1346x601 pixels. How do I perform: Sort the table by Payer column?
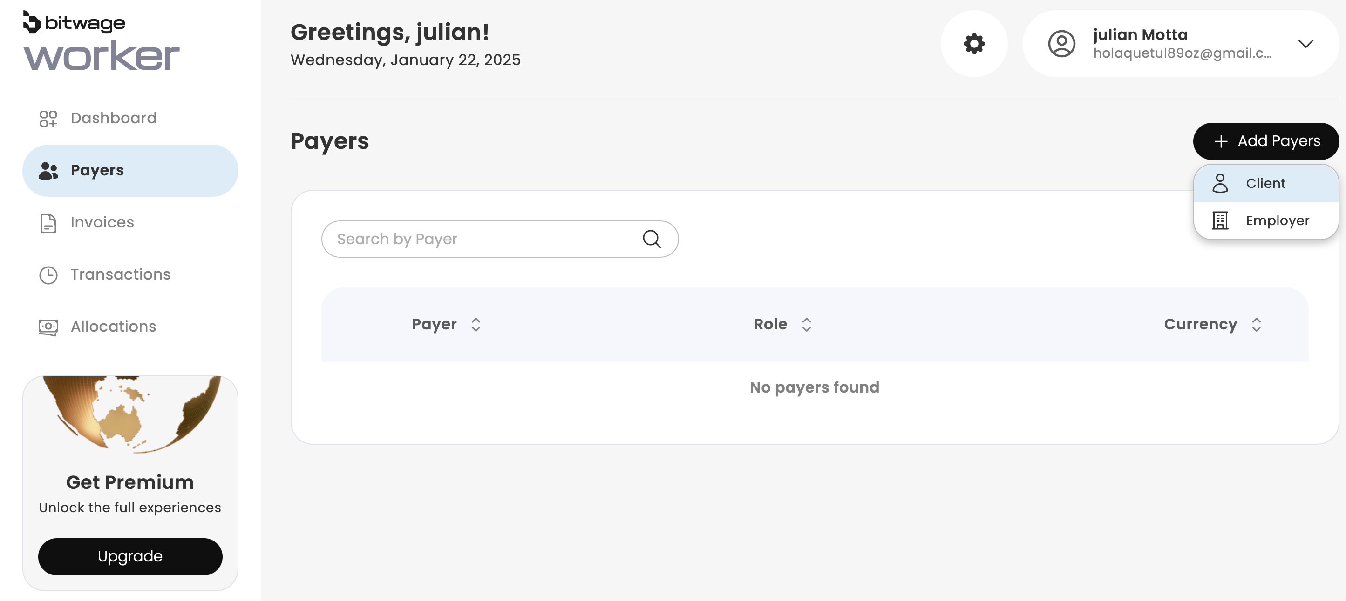click(x=476, y=325)
